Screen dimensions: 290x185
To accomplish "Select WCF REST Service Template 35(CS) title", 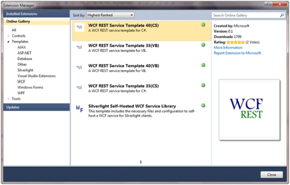I will (124, 86).
